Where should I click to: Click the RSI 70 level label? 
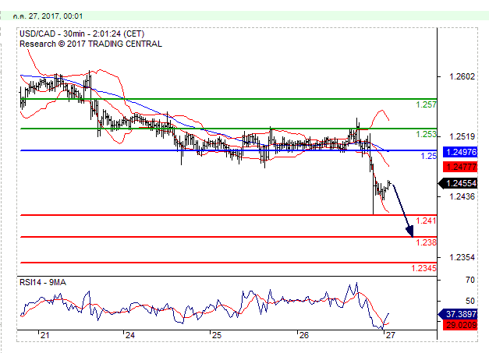click(x=470, y=280)
